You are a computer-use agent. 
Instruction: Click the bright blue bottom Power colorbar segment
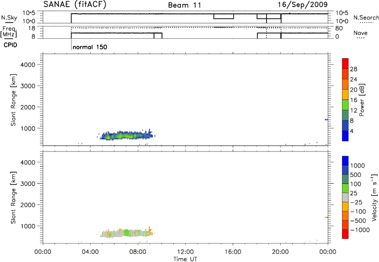(345, 136)
